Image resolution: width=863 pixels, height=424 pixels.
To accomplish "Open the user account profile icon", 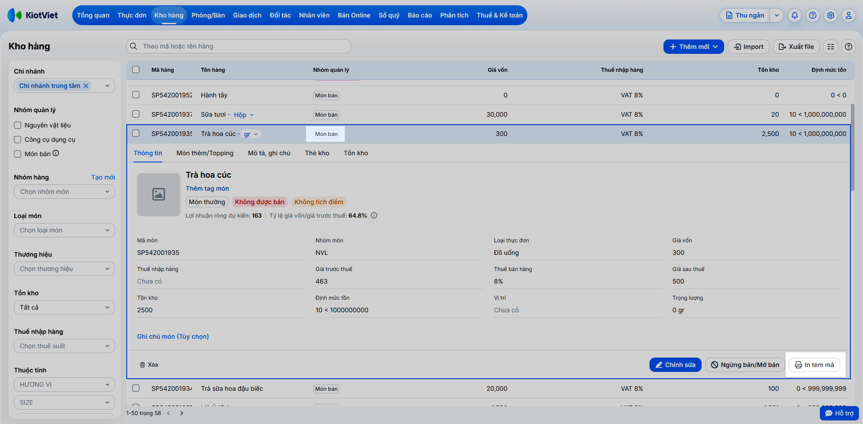I will (x=849, y=15).
